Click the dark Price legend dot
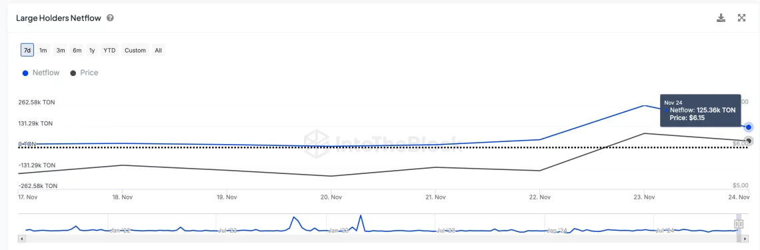 (x=73, y=73)
